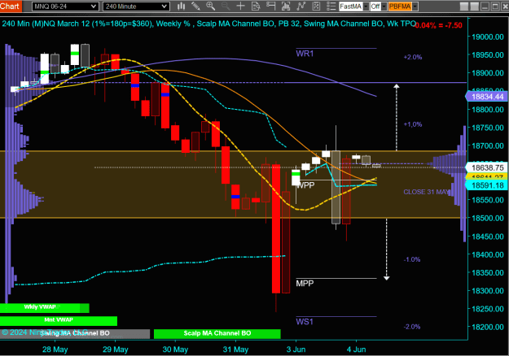Click the CLOSE 31 MAY label
The width and height of the screenshot is (509, 356).
(x=427, y=192)
